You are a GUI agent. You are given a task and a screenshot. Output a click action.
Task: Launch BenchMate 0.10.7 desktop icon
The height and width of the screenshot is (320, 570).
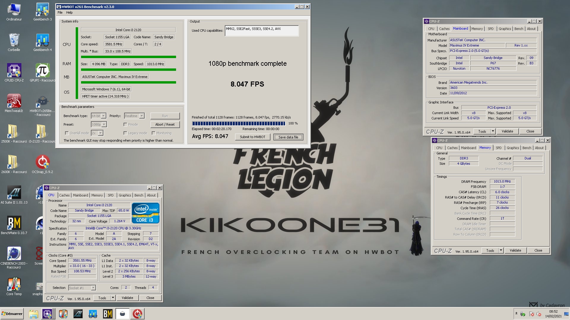click(14, 225)
